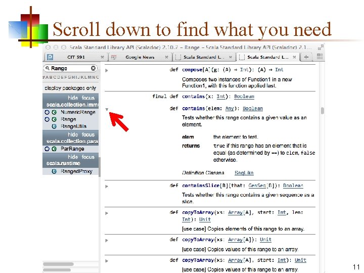Open the Any type link

point(230,108)
